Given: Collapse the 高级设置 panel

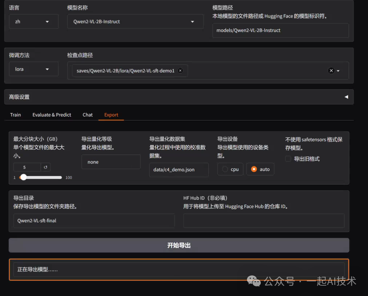Looking at the screenshot, I should pos(346,97).
